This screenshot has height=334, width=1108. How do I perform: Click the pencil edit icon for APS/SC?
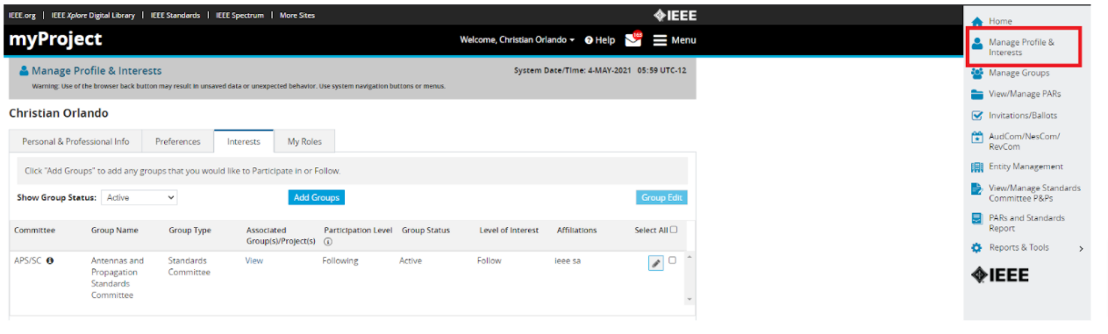(x=655, y=263)
